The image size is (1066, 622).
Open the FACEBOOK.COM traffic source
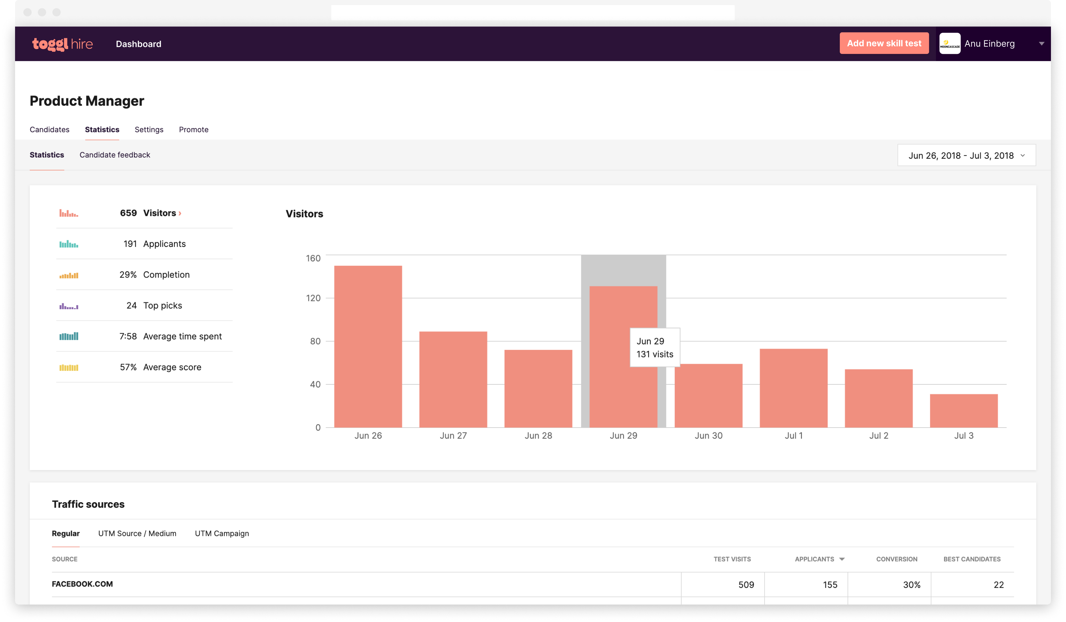(82, 584)
